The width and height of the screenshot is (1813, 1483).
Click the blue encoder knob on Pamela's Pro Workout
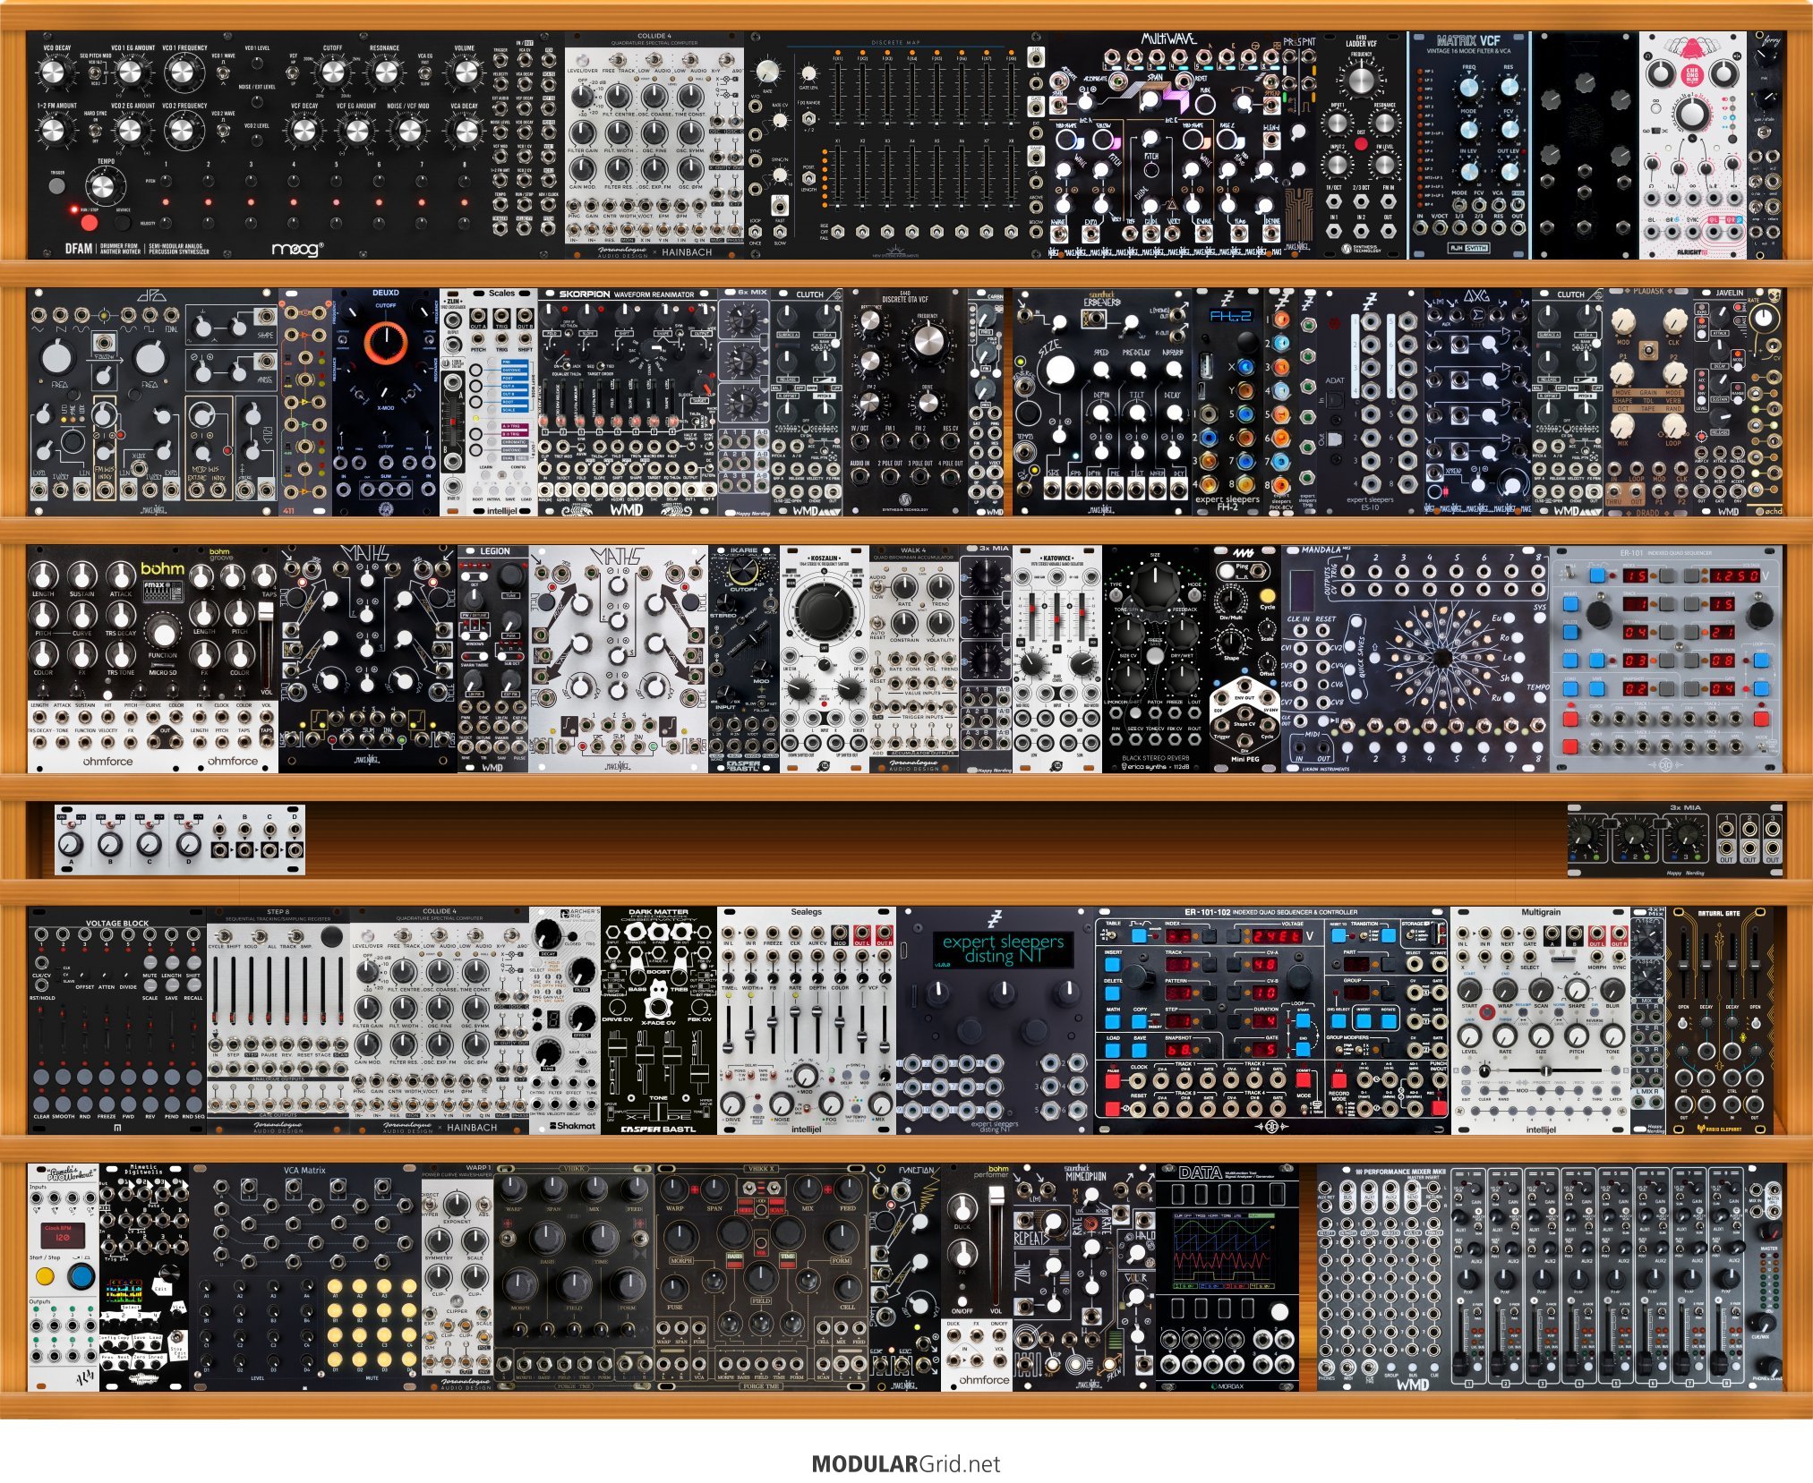[81, 1275]
